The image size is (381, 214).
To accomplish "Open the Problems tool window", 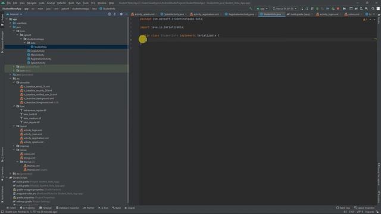I will click(x=27, y=208).
